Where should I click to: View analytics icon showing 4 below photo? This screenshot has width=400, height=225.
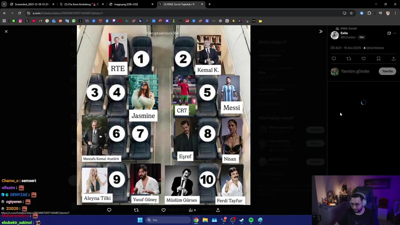192,210
